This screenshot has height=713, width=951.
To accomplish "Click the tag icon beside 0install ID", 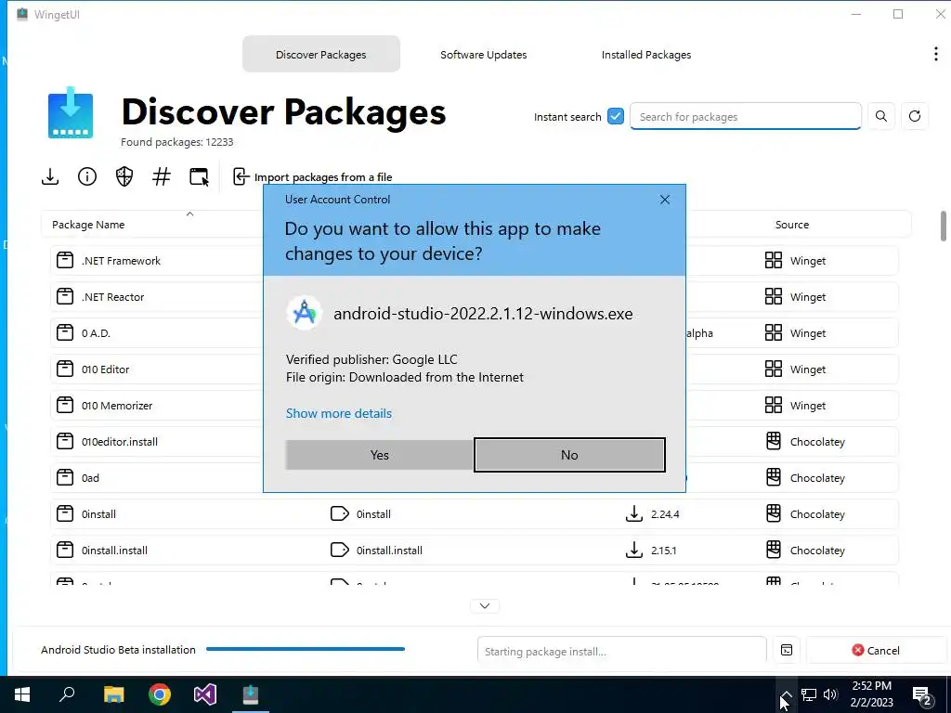I will [340, 514].
